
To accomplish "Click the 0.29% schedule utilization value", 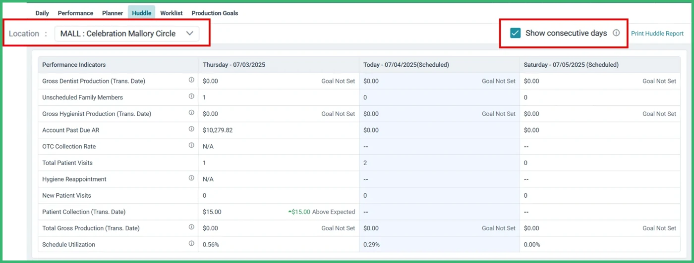I will (371, 244).
